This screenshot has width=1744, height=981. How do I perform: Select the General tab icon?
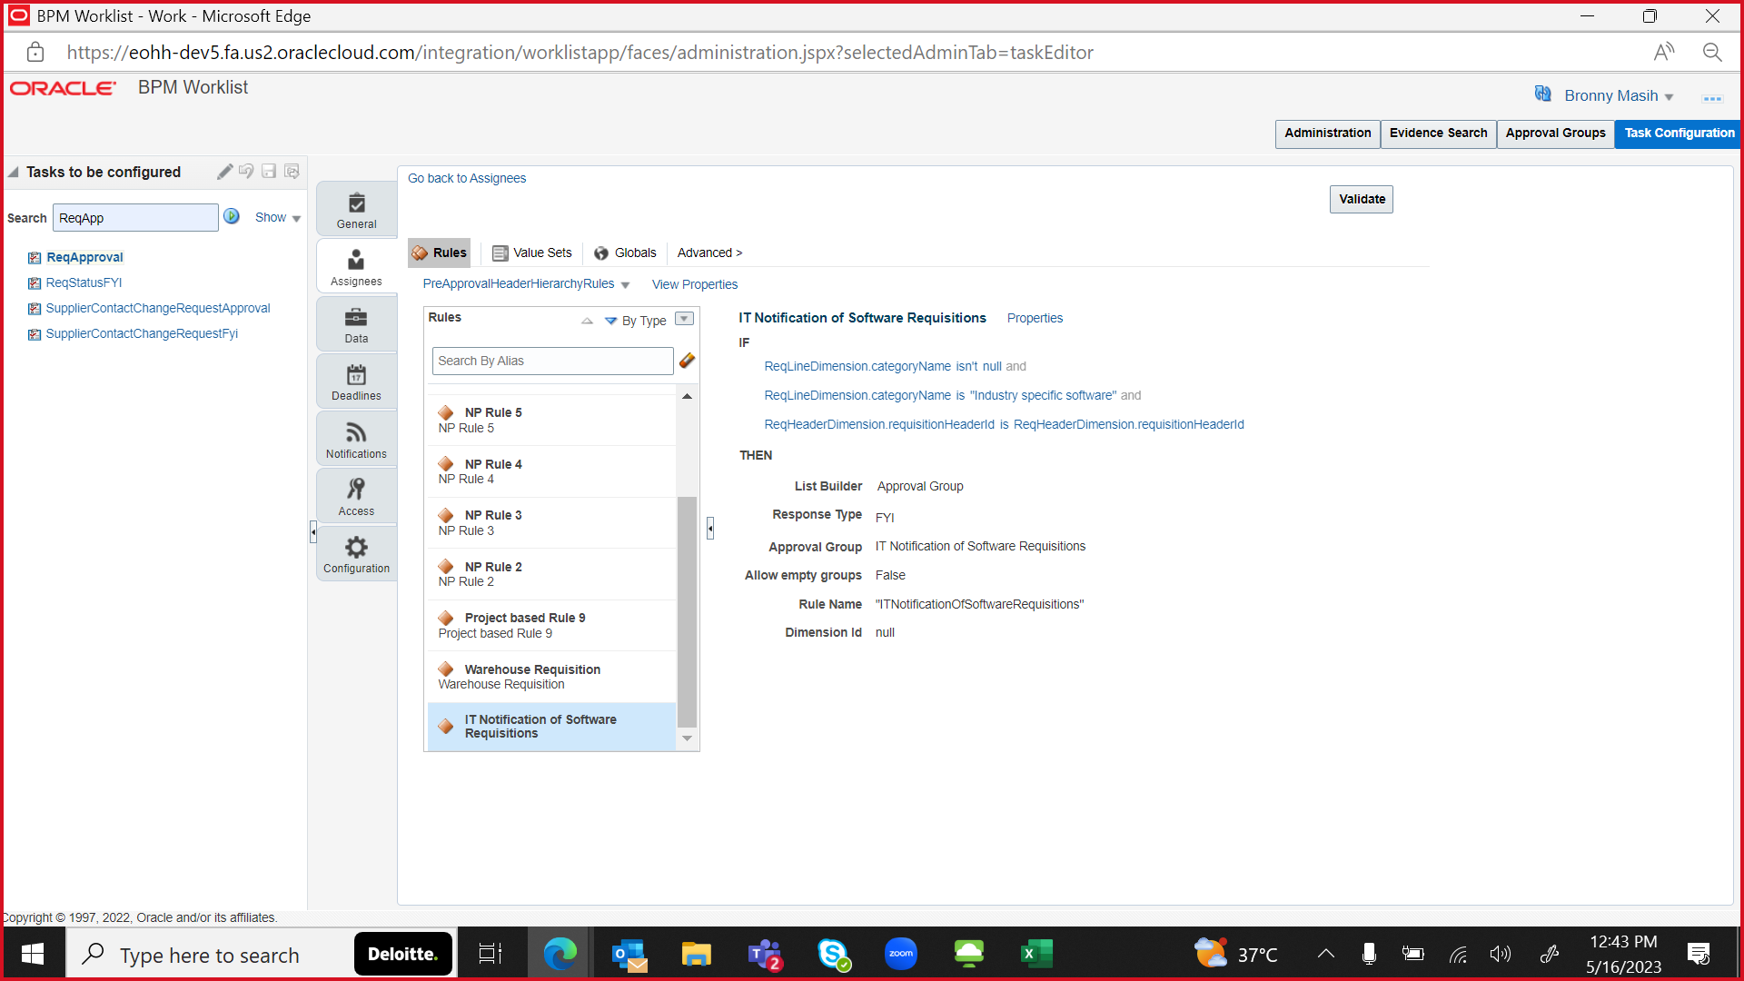click(355, 202)
